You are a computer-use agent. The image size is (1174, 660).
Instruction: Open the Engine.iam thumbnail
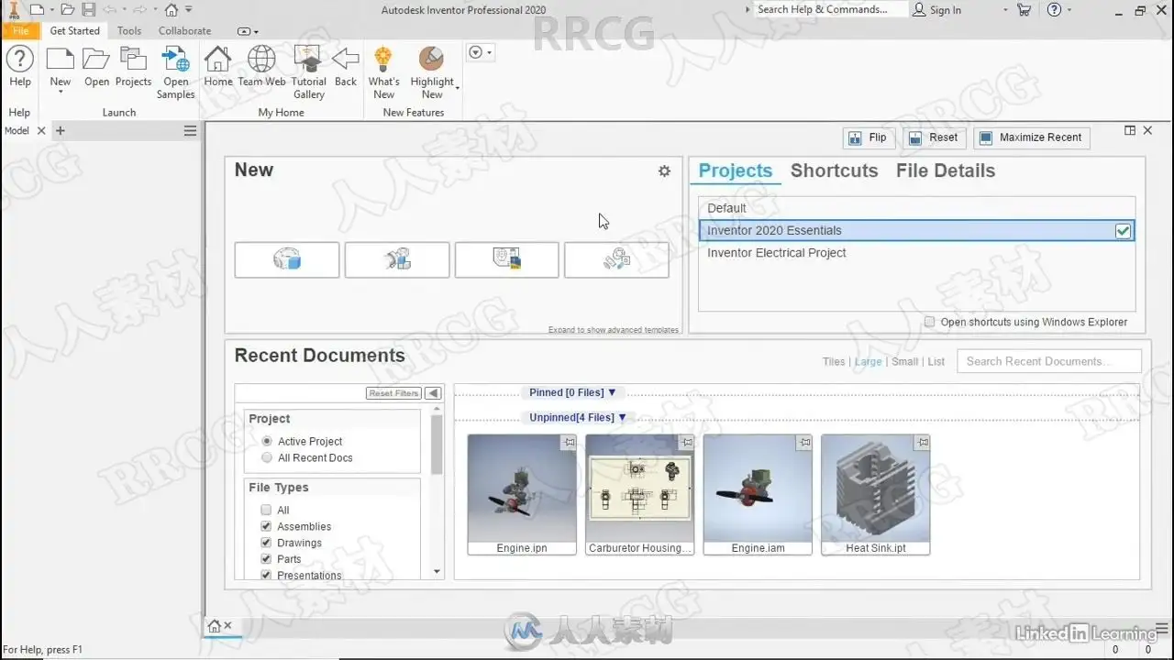tap(758, 495)
